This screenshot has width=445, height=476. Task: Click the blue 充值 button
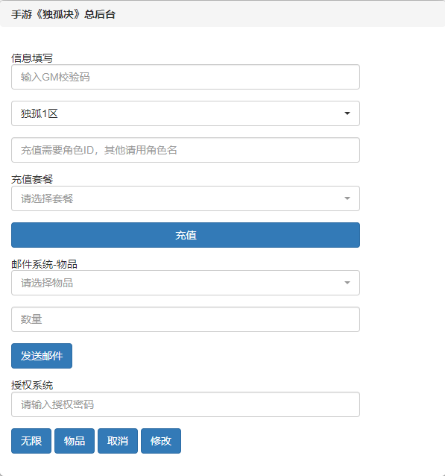pyautogui.click(x=186, y=235)
